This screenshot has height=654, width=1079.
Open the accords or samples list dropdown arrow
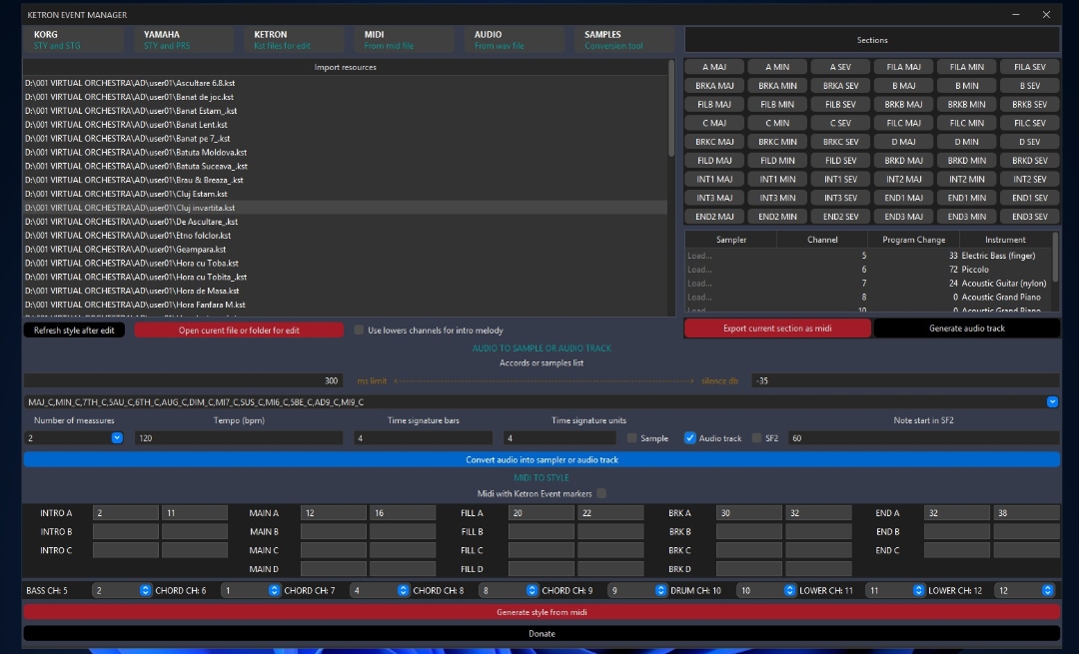point(1052,401)
